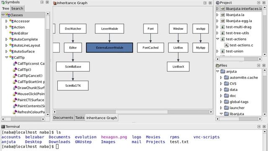Switch to the Search tab
268x151 pixels.
[17, 8]
